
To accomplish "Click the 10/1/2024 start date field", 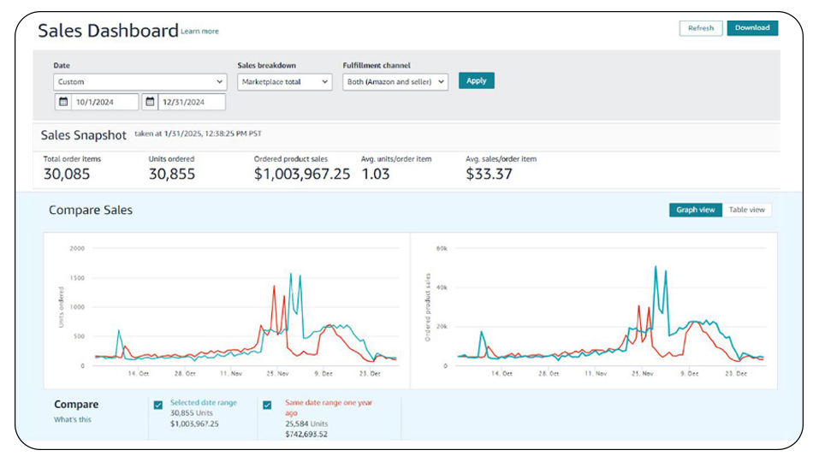I will point(104,102).
